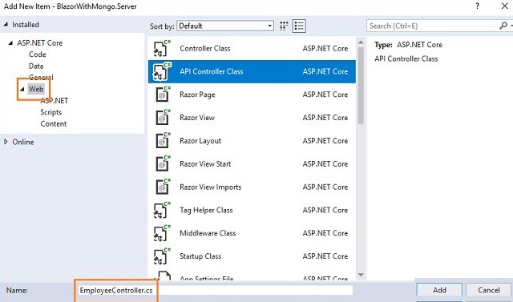This screenshot has width=513, height=302.
Task: Click the Razor View template icon
Action: [163, 118]
